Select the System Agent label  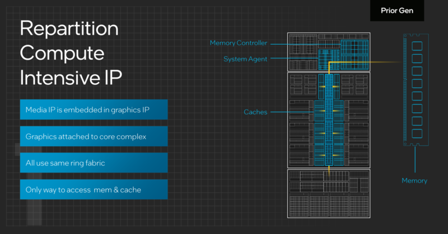click(x=245, y=59)
